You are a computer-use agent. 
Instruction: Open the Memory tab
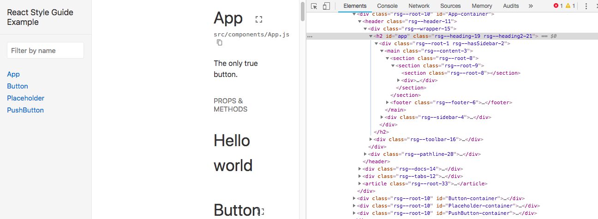point(482,6)
